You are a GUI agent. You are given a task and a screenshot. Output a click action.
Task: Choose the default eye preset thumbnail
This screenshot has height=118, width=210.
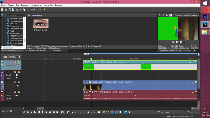[41, 23]
